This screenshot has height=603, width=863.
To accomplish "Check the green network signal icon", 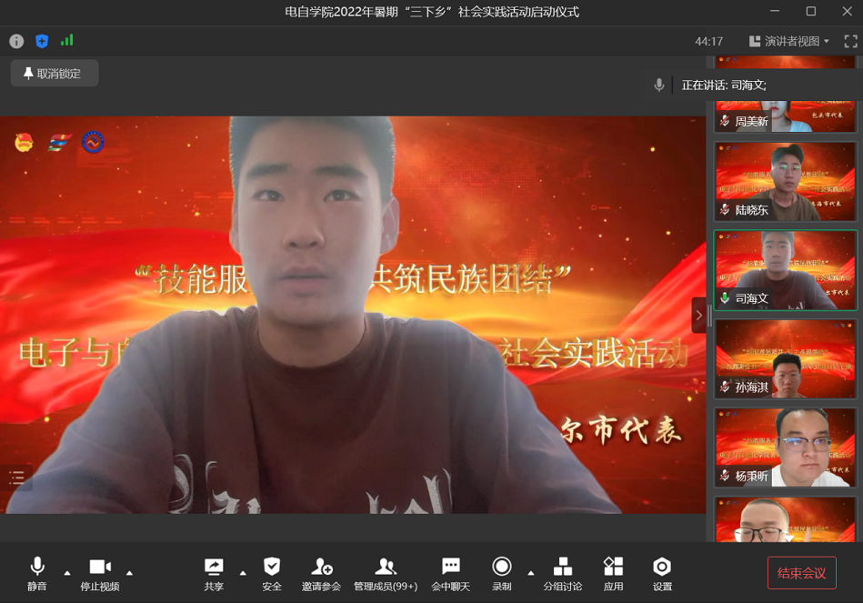I will tap(66, 41).
